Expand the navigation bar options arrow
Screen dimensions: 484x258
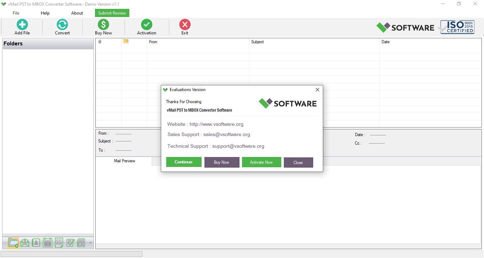(x=90, y=243)
